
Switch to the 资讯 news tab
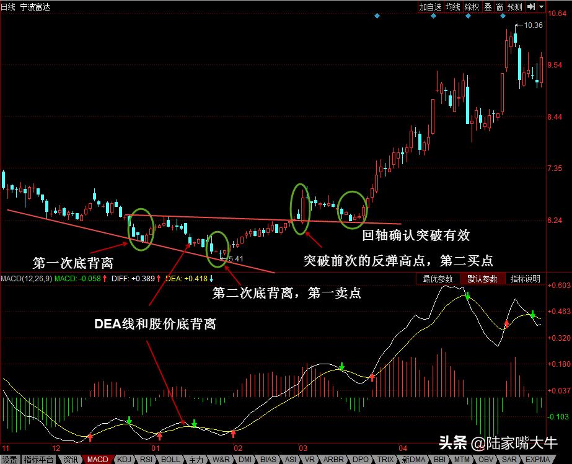pos(70,460)
